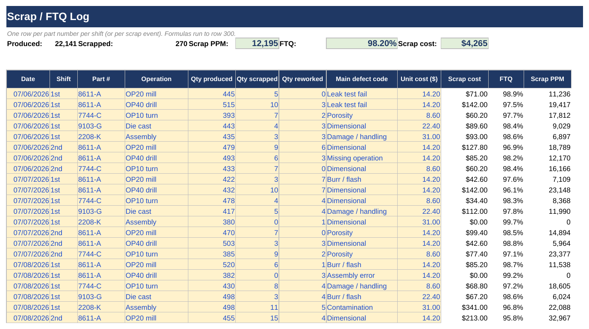Select the Scrap PPM column header

click(548, 79)
